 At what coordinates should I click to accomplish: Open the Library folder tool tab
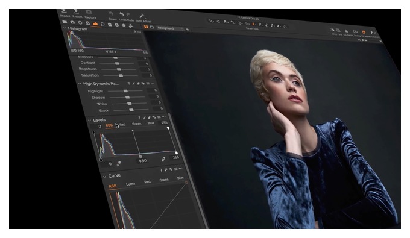point(65,22)
